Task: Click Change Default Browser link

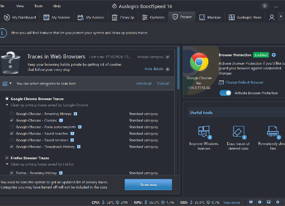Action: coord(244,83)
